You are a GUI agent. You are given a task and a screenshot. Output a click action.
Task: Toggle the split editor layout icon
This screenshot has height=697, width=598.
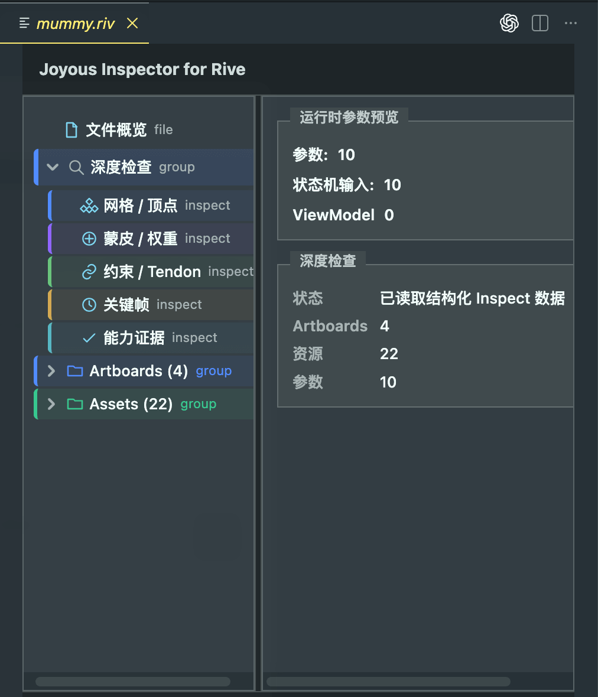pyautogui.click(x=539, y=23)
